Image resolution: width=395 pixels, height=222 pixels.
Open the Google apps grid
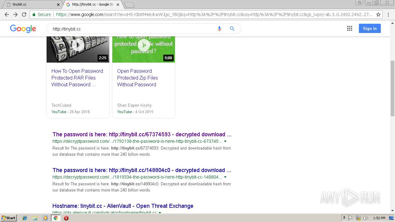coord(350,28)
